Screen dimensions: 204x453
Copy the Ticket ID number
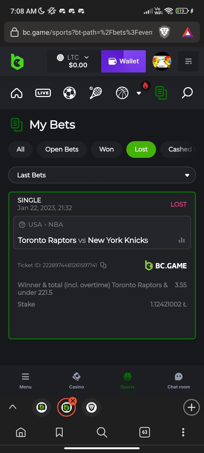click(x=103, y=265)
